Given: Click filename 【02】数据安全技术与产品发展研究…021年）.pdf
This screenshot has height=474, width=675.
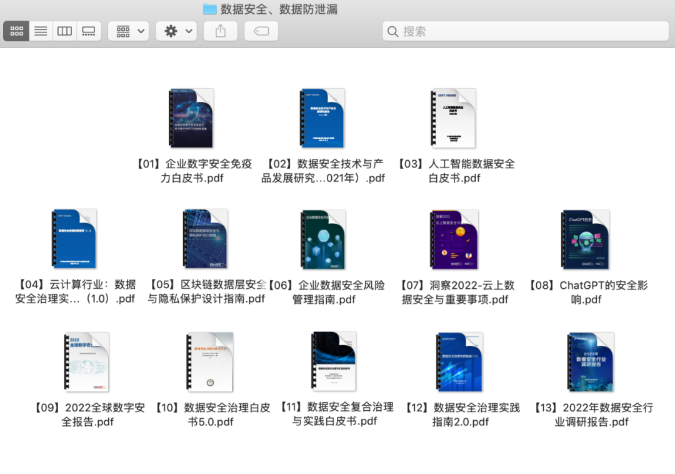Looking at the screenshot, I should click(x=323, y=171).
